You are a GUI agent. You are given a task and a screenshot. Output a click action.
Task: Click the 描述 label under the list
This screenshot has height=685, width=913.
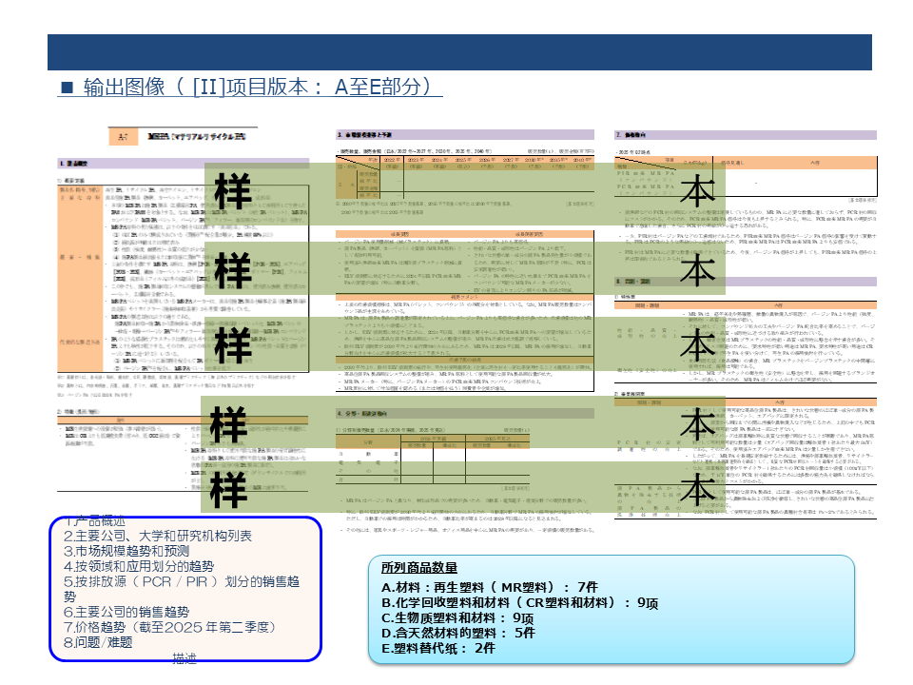[x=185, y=657]
